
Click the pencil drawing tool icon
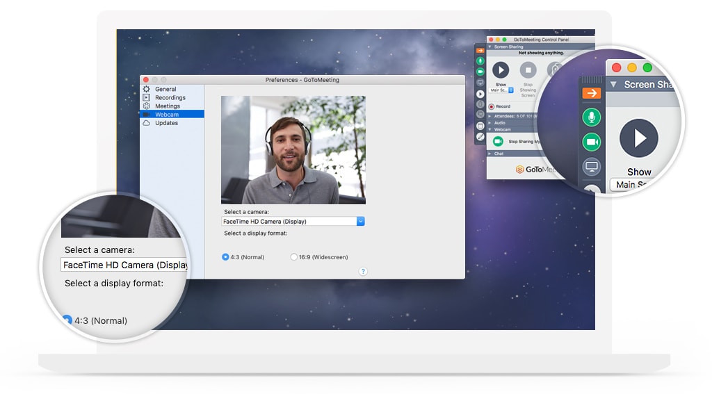pos(480,137)
